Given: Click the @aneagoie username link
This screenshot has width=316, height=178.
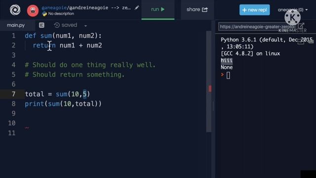Looking at the screenshot, I should [54, 8].
